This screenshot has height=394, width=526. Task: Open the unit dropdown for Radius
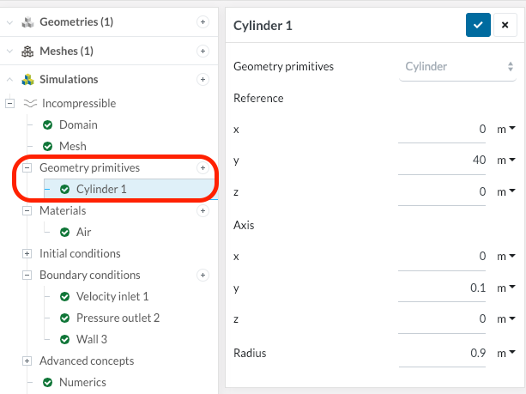(506, 352)
